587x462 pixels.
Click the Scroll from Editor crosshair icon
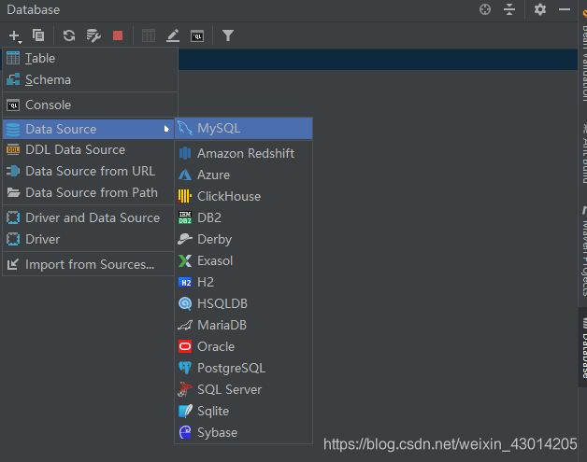[485, 9]
